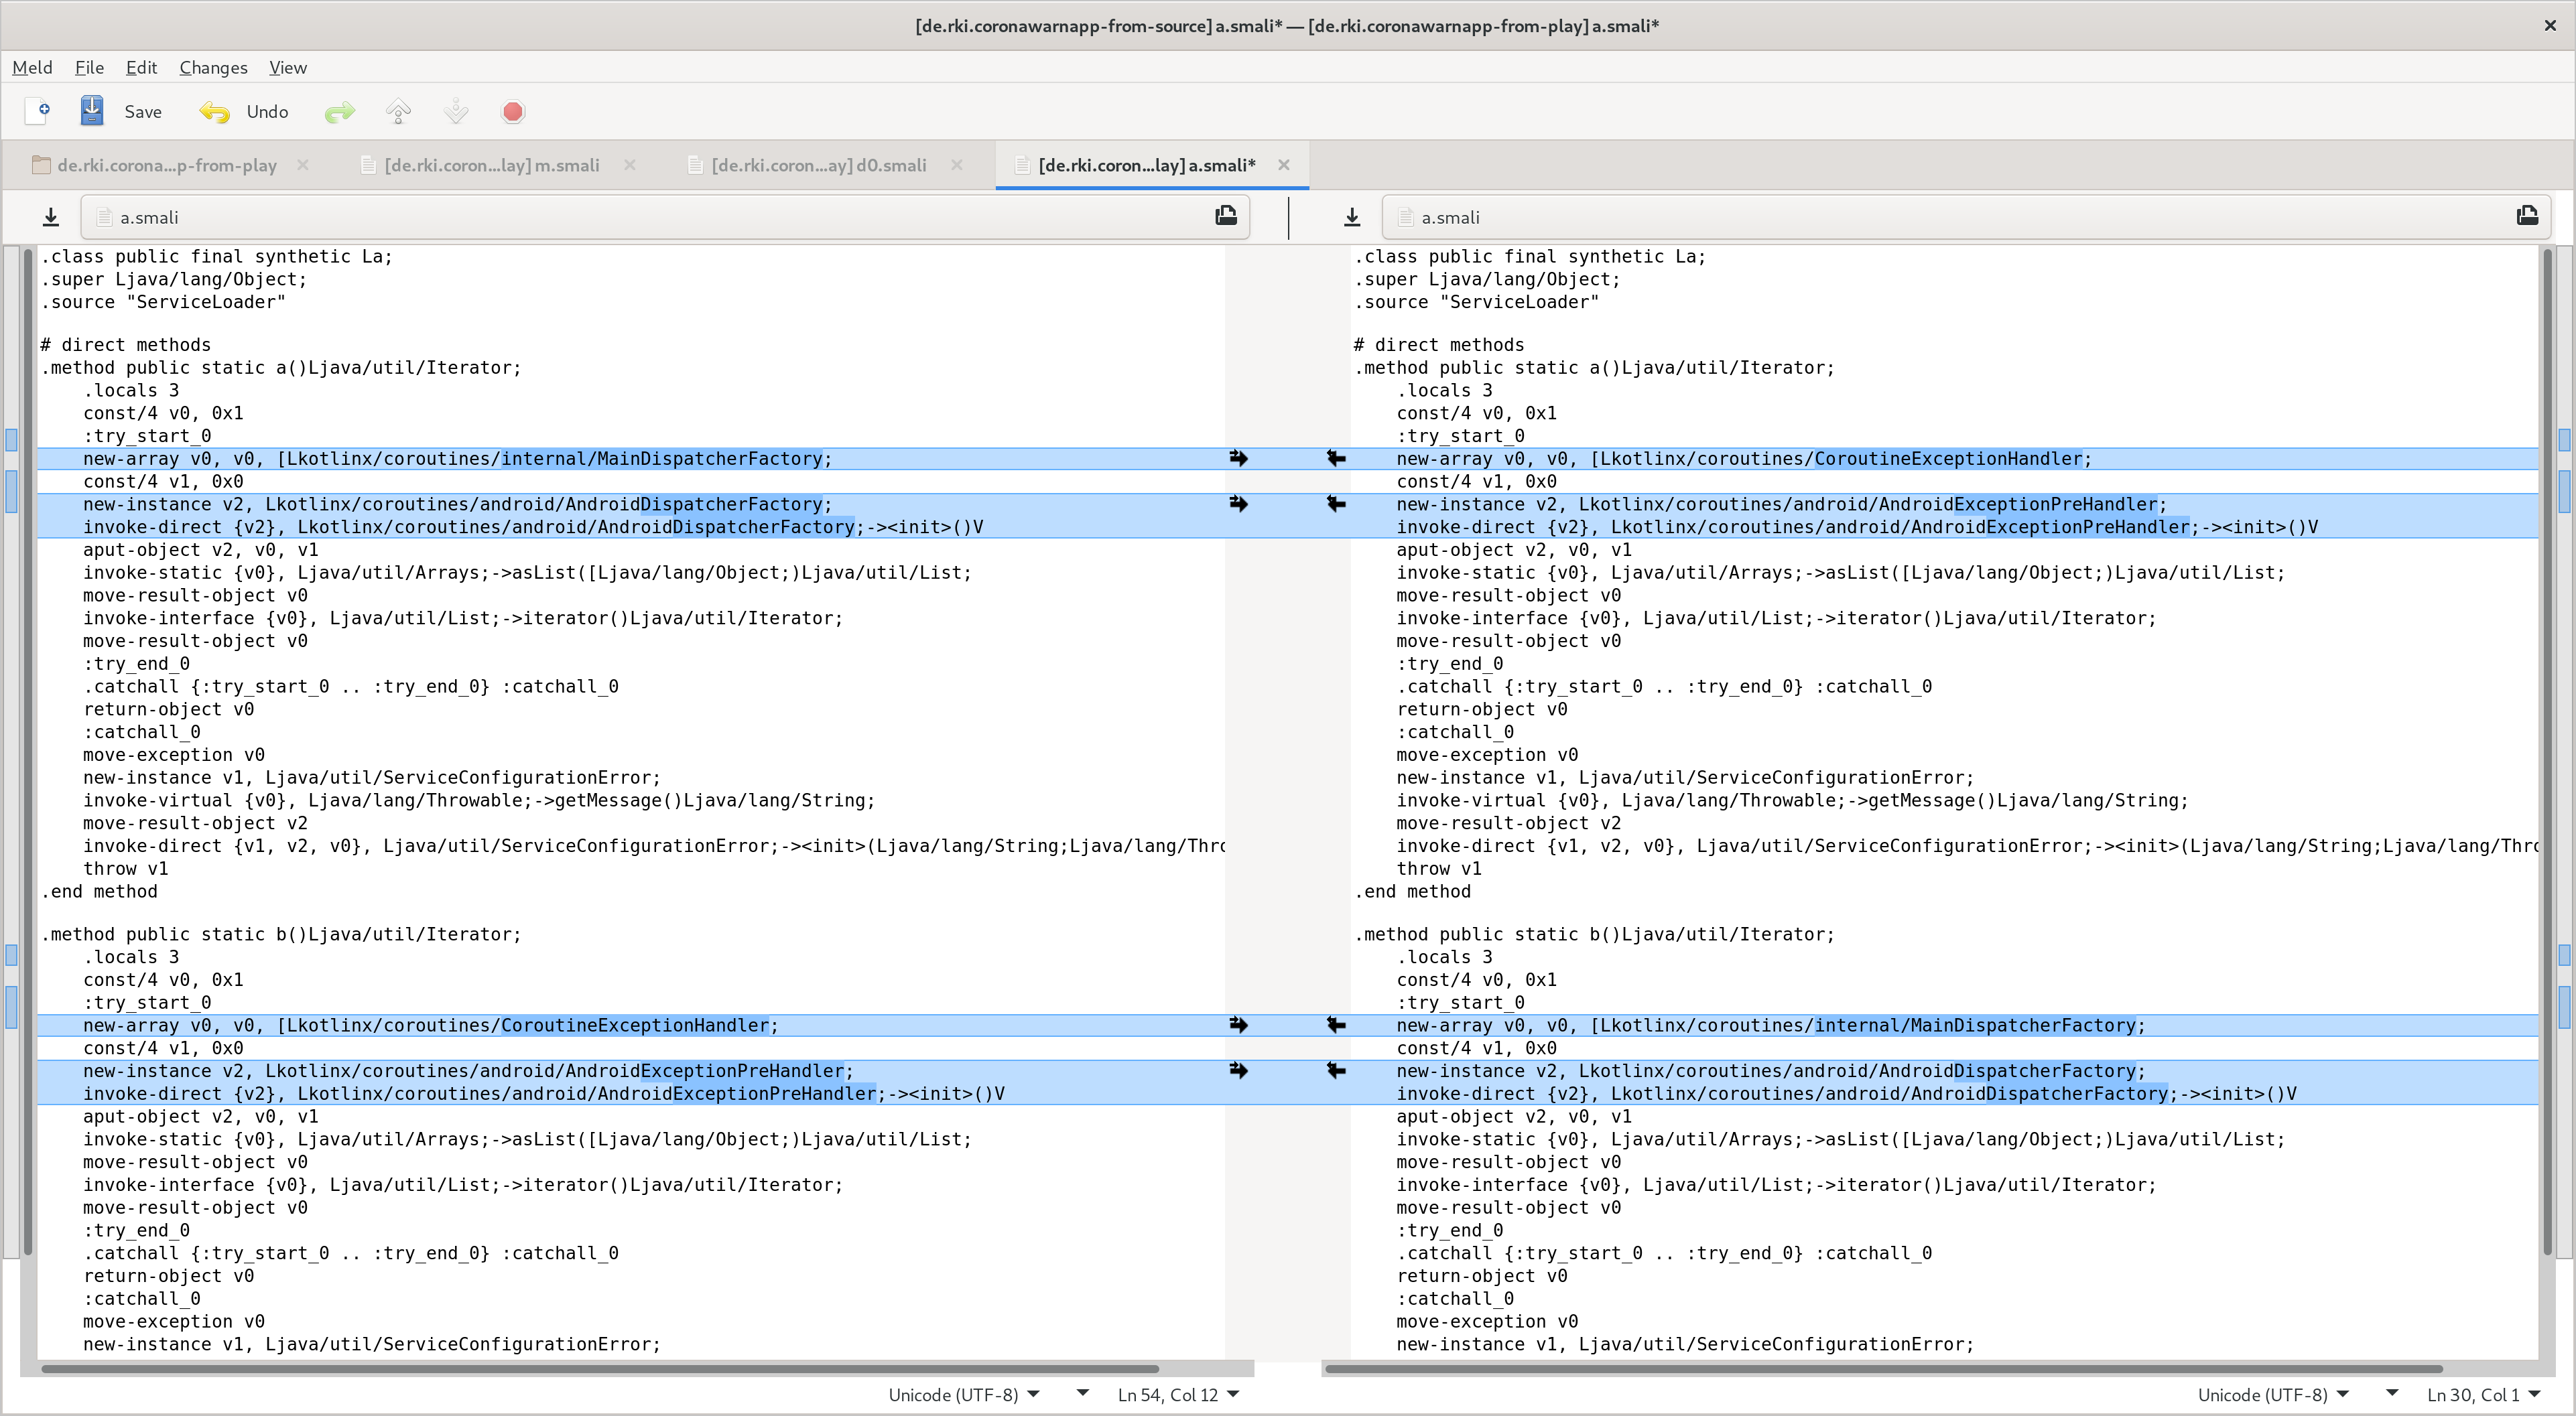This screenshot has height=1416, width=2576.
Task: Close the Meld window
Action: [2550, 25]
